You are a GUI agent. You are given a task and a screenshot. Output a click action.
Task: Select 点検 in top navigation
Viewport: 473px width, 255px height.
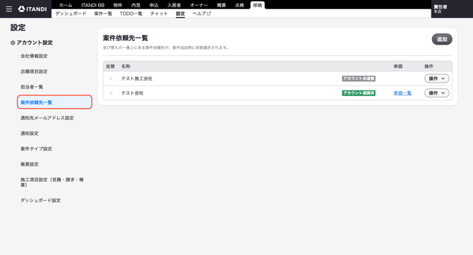(x=239, y=5)
